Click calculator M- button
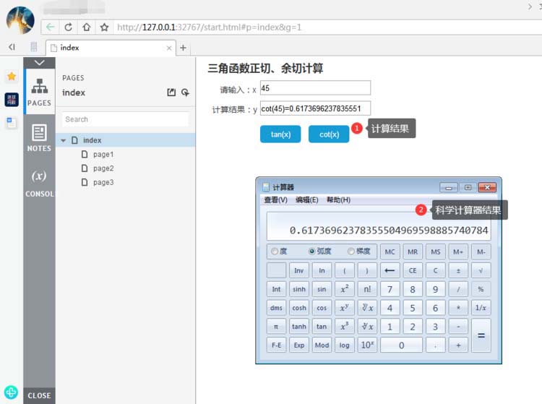The height and width of the screenshot is (404, 542). pyautogui.click(x=481, y=252)
